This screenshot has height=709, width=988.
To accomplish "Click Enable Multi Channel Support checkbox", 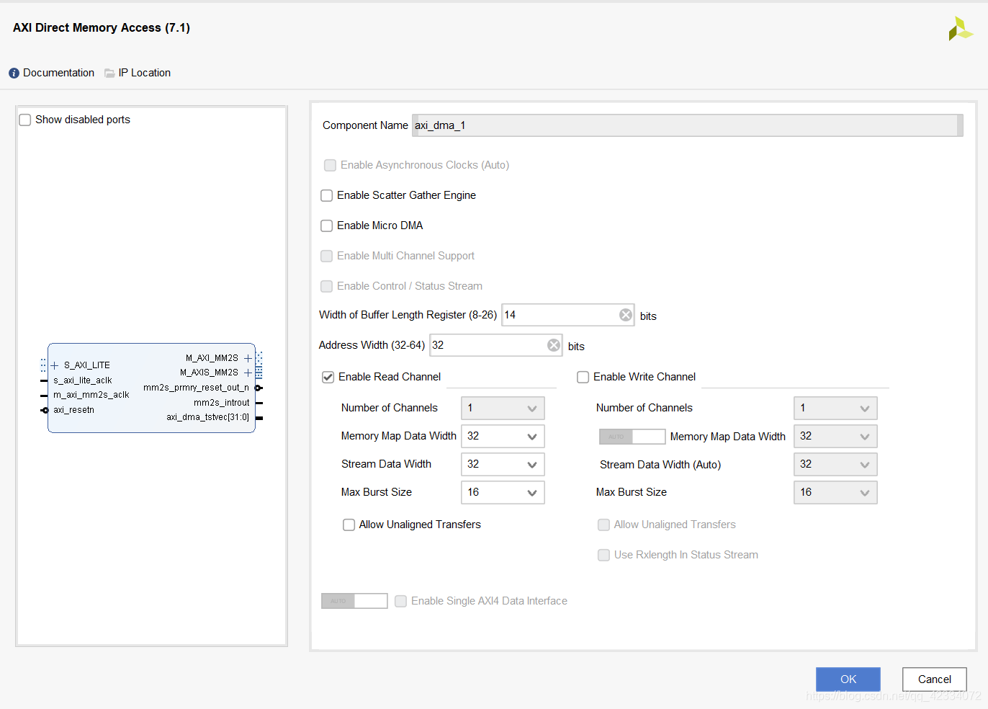I will tap(327, 256).
